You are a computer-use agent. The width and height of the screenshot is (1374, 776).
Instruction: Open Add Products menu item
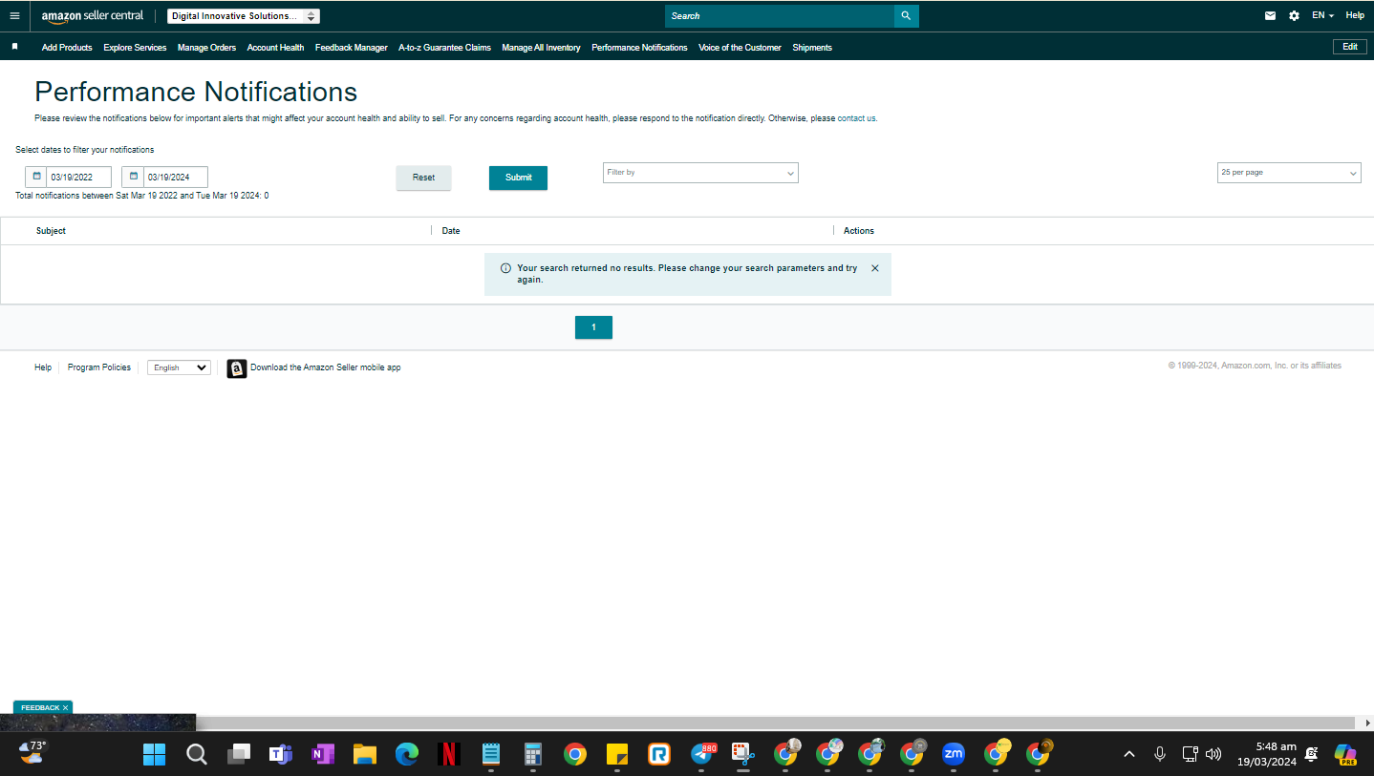[67, 48]
